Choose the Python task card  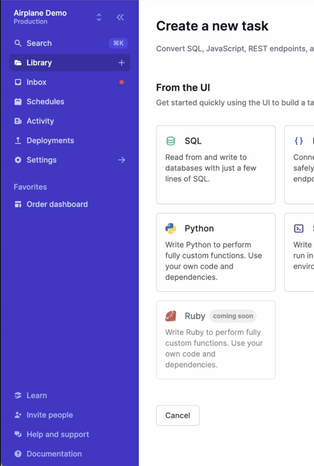coord(215,252)
